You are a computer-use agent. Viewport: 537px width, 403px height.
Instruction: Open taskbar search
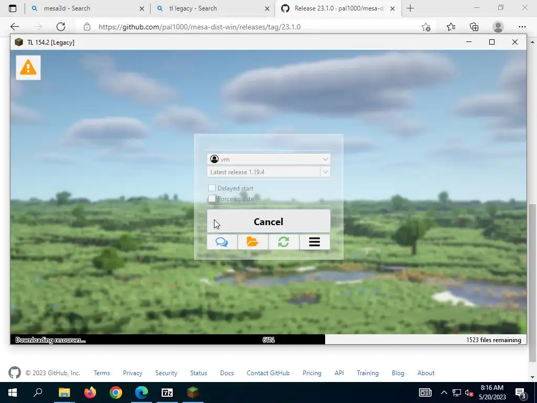pyautogui.click(x=38, y=393)
